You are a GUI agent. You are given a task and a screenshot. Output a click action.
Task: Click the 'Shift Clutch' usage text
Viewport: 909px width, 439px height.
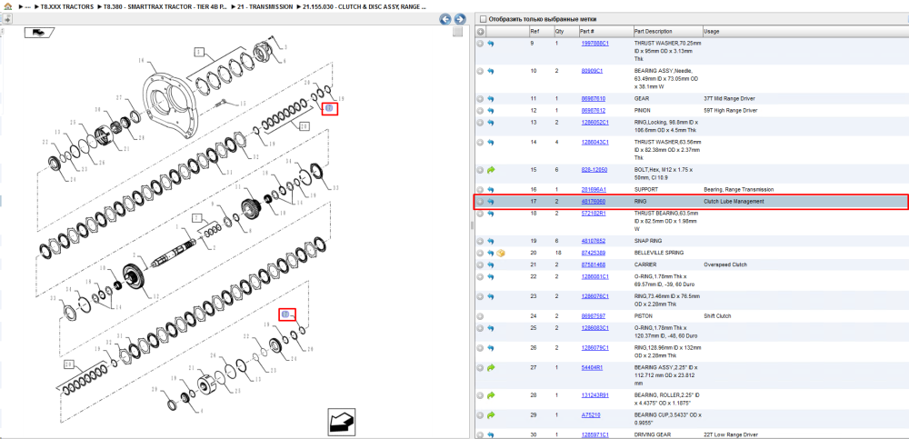click(719, 316)
